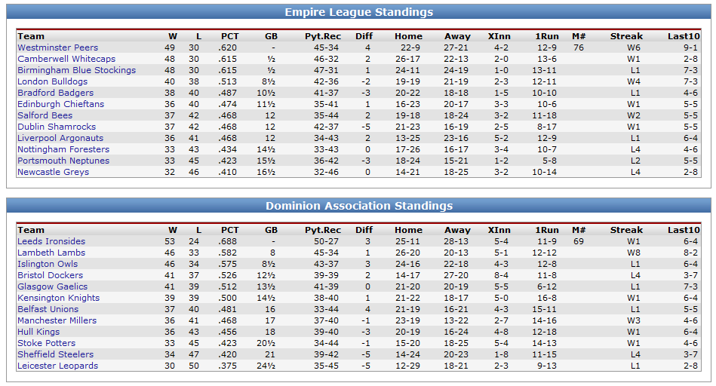This screenshot has height=386, width=716.
Task: Open the Bristol Dockers link
Action: 51,276
